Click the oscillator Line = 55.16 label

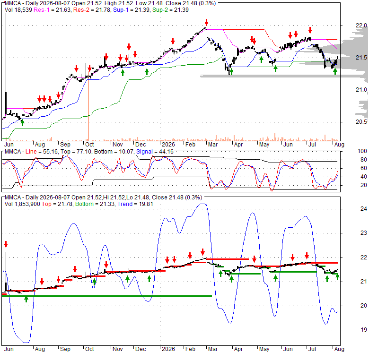click(x=42, y=152)
